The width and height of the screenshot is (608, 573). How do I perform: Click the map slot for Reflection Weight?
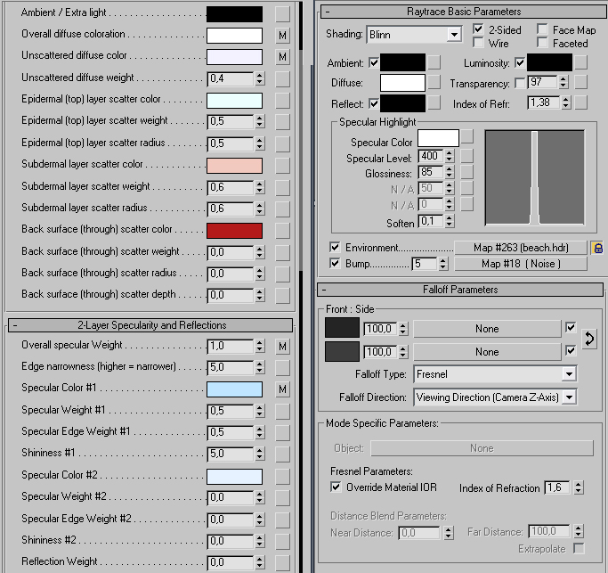tap(282, 562)
